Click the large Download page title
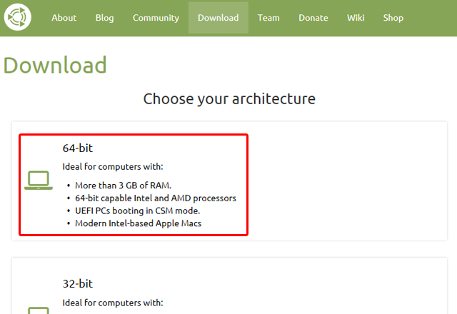Image resolution: width=457 pixels, height=314 pixels. tap(55, 65)
